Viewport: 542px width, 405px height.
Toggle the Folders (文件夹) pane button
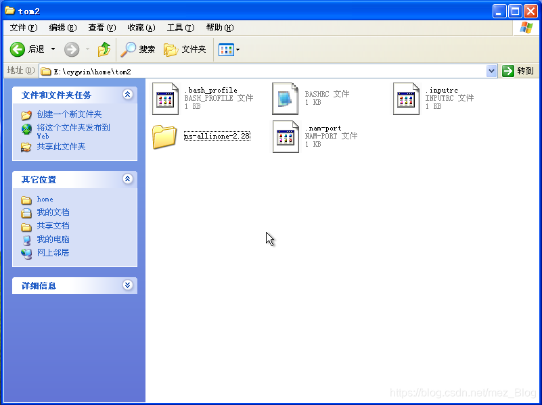[x=185, y=49]
